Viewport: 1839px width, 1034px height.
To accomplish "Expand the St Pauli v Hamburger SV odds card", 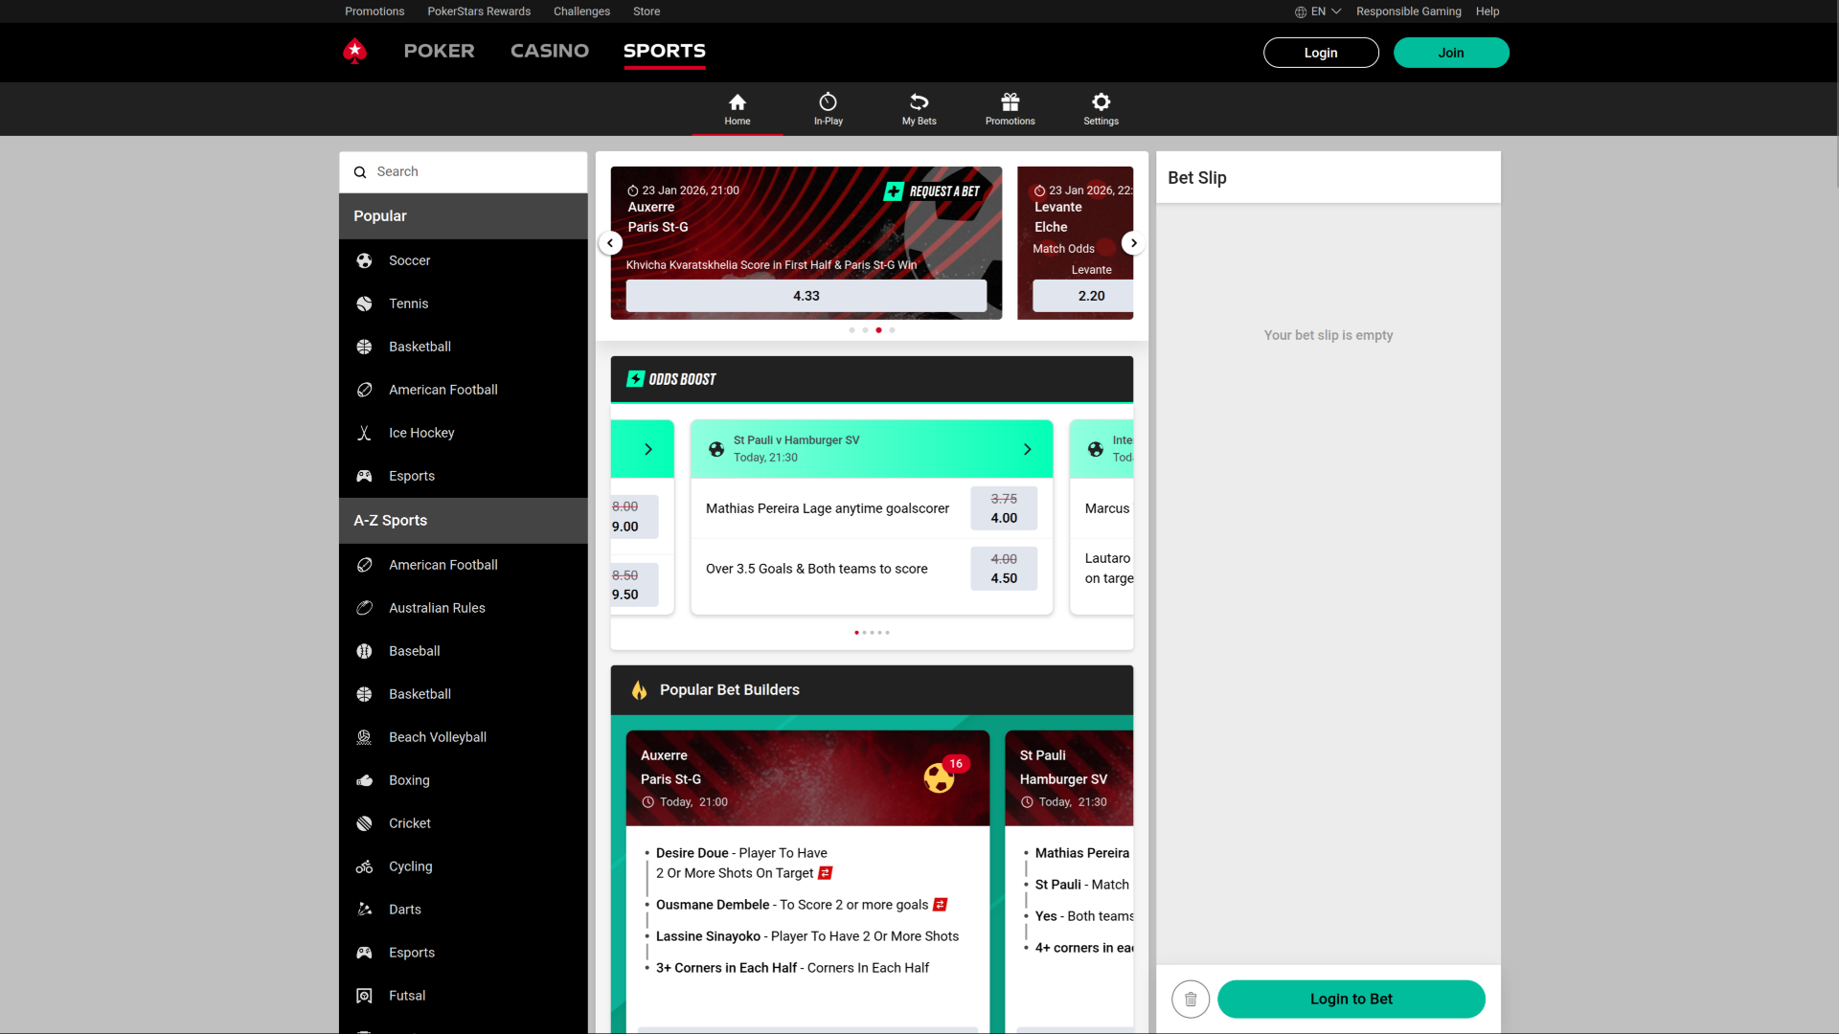I will click(x=1027, y=449).
